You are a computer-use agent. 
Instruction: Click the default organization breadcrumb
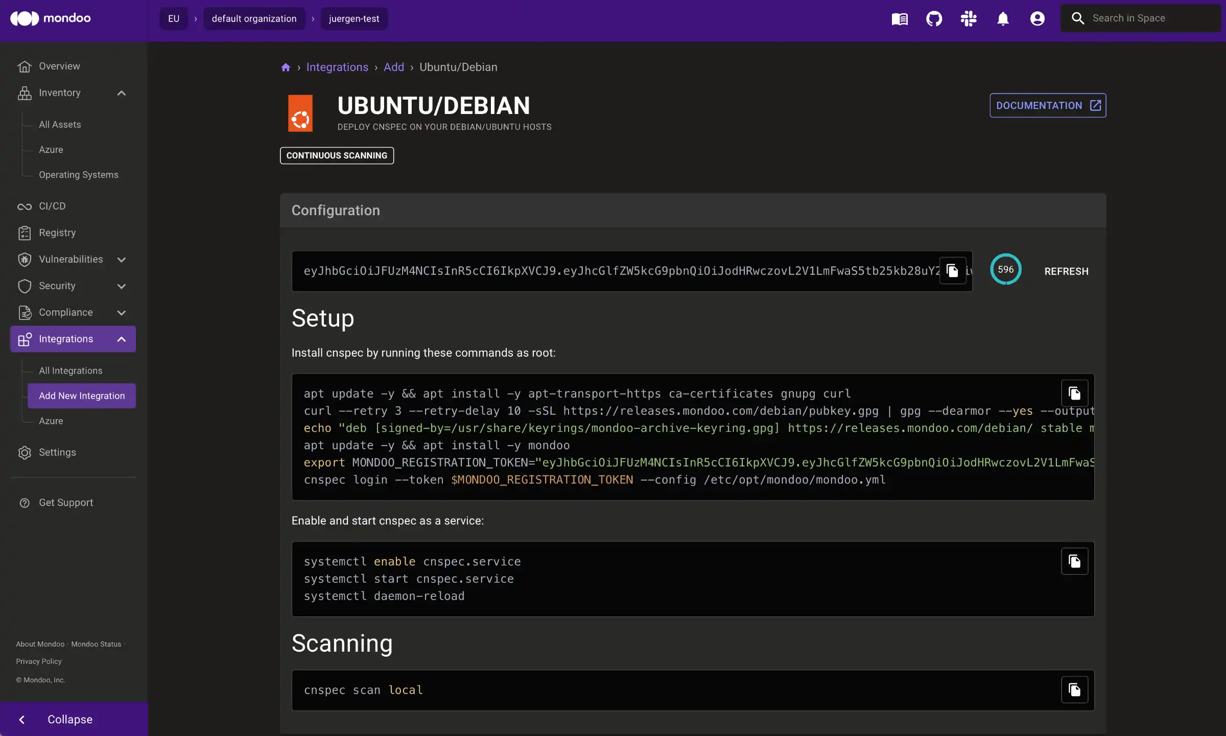coord(254,19)
